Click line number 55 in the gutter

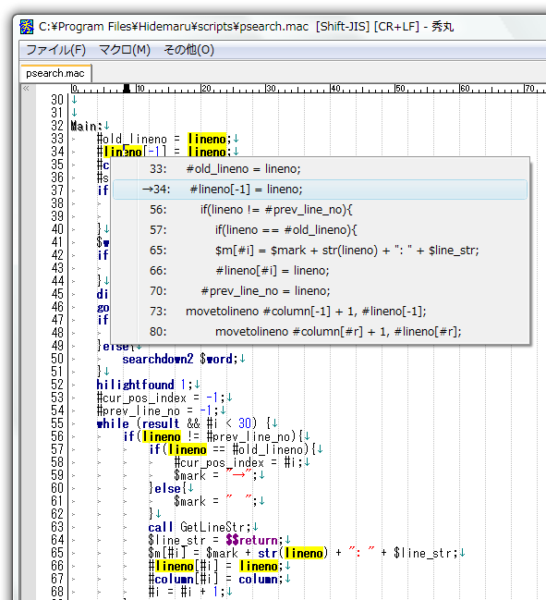click(x=57, y=423)
